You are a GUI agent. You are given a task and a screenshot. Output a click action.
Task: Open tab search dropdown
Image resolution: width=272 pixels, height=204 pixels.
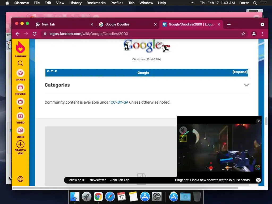pyautogui.click(x=262, y=24)
